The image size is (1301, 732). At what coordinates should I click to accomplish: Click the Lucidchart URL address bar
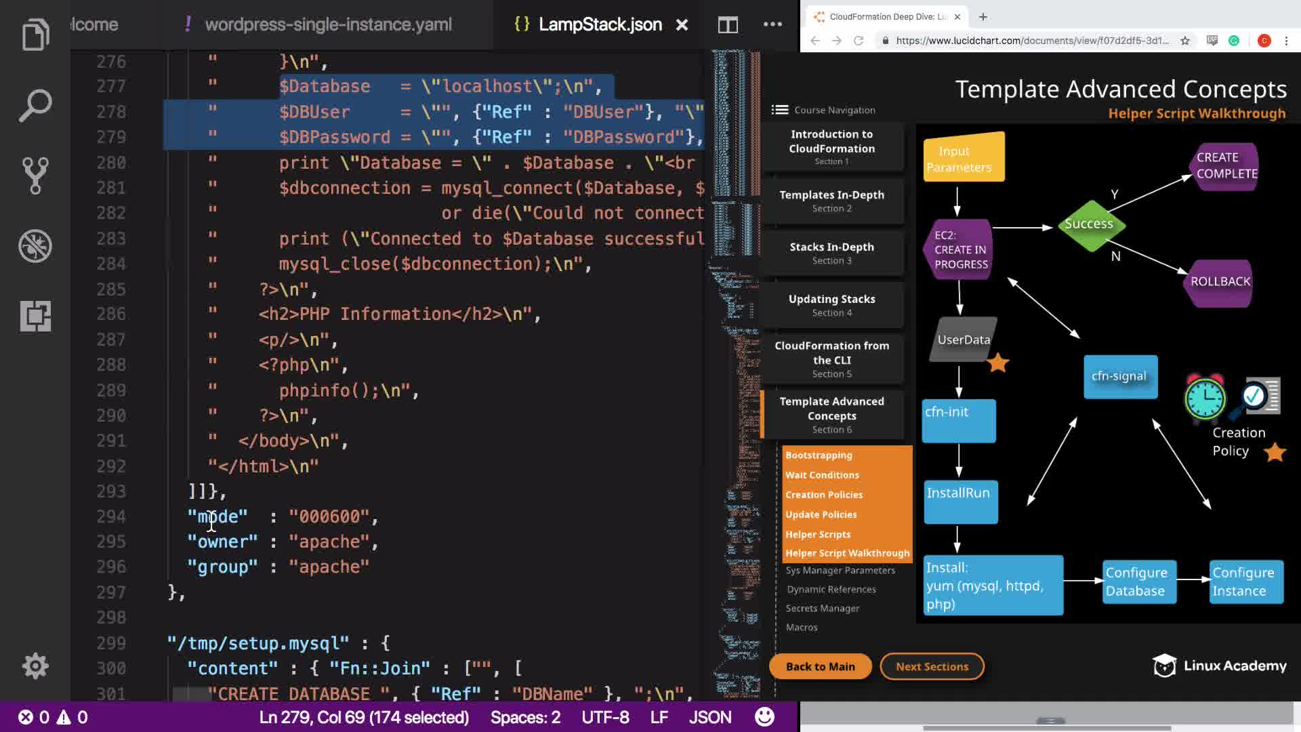1031,41
